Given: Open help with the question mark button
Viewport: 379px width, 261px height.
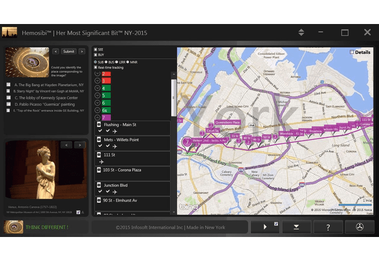Looking at the screenshot, I should click(x=328, y=227).
